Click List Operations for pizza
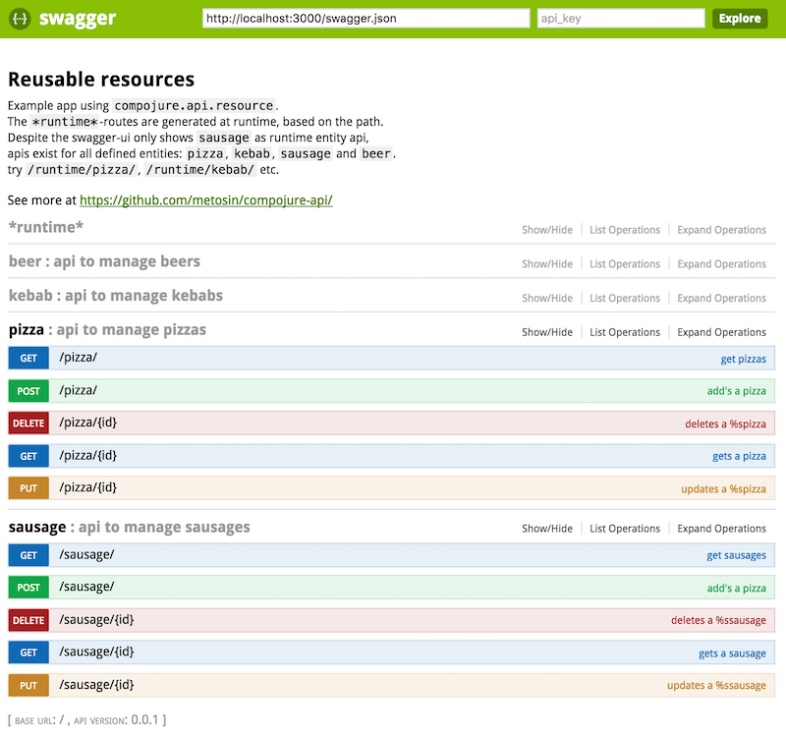Screen dimensions: 786x737 pos(625,332)
